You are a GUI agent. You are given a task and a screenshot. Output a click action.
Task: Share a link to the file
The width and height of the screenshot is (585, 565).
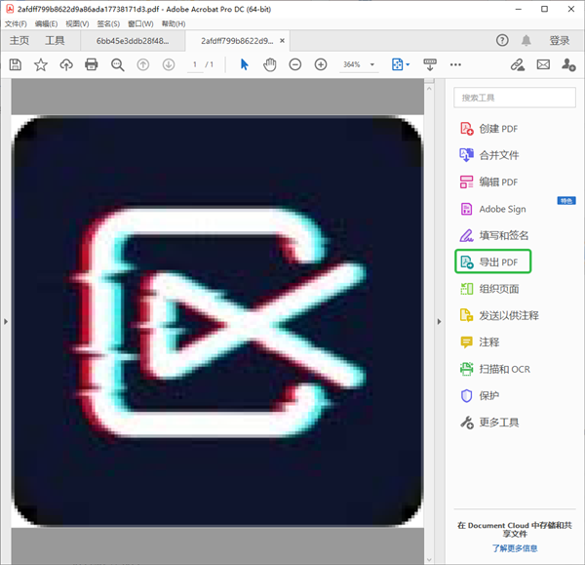pos(518,64)
